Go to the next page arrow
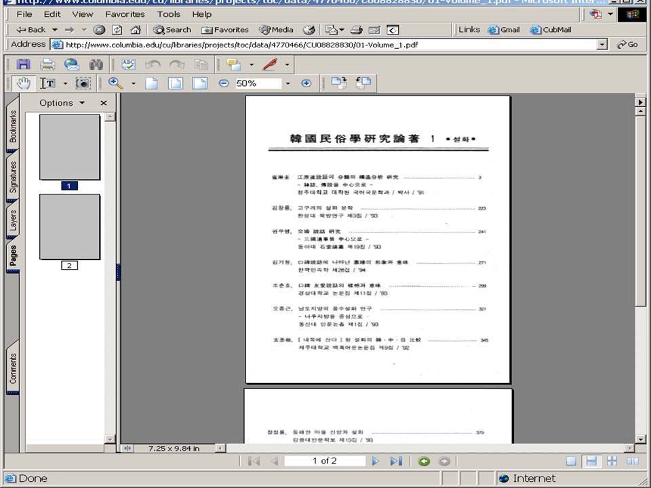The image size is (651, 488). click(x=375, y=461)
